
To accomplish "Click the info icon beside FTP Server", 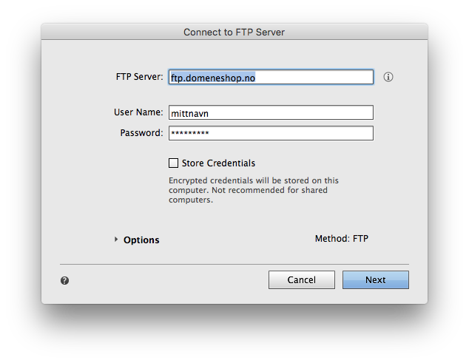I will tap(388, 77).
